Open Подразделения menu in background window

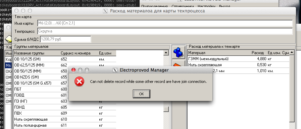coord(154,6)
